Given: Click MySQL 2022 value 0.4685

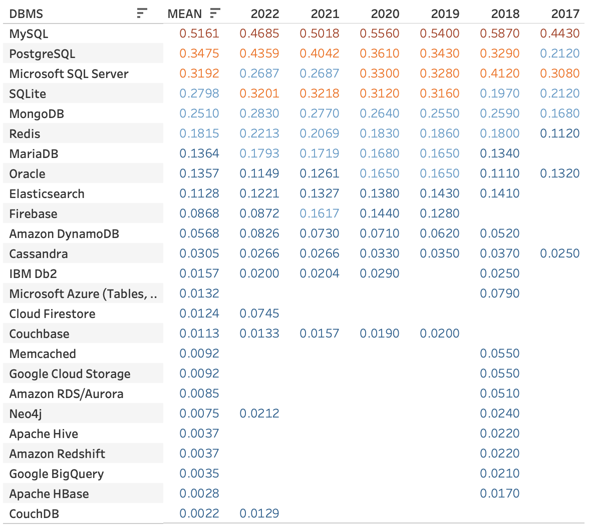Looking at the screenshot, I should coord(259,33).
